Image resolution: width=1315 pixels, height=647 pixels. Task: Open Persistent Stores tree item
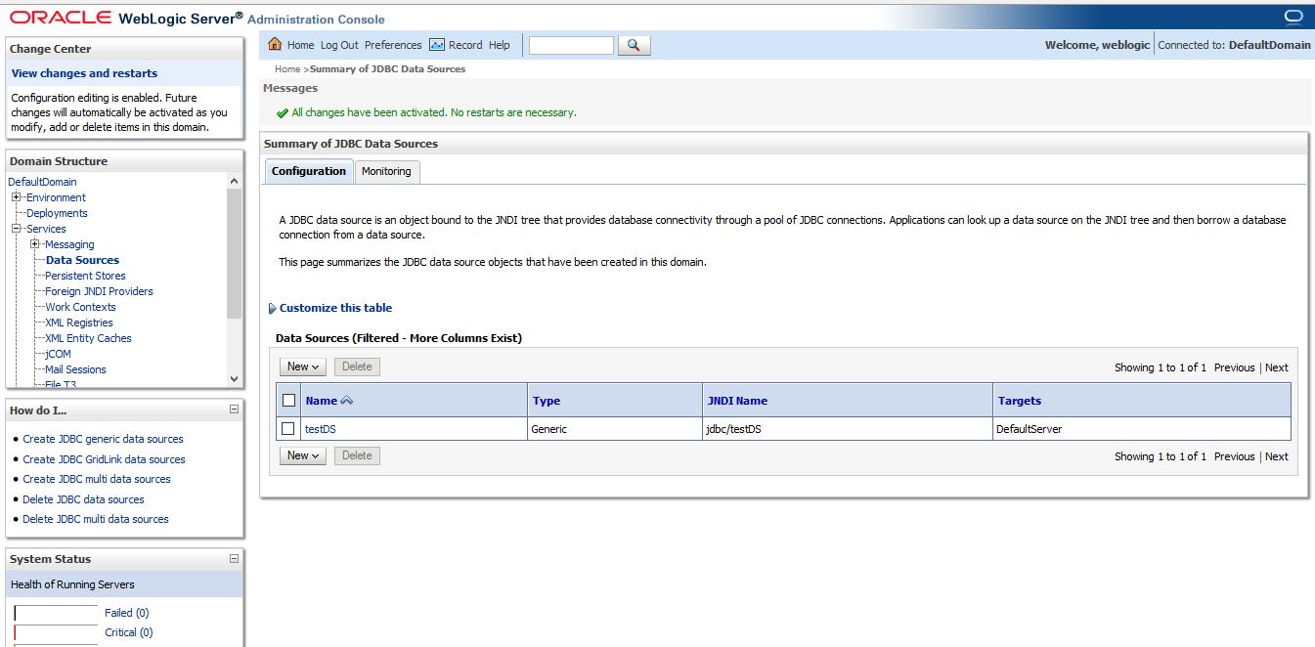pos(85,276)
